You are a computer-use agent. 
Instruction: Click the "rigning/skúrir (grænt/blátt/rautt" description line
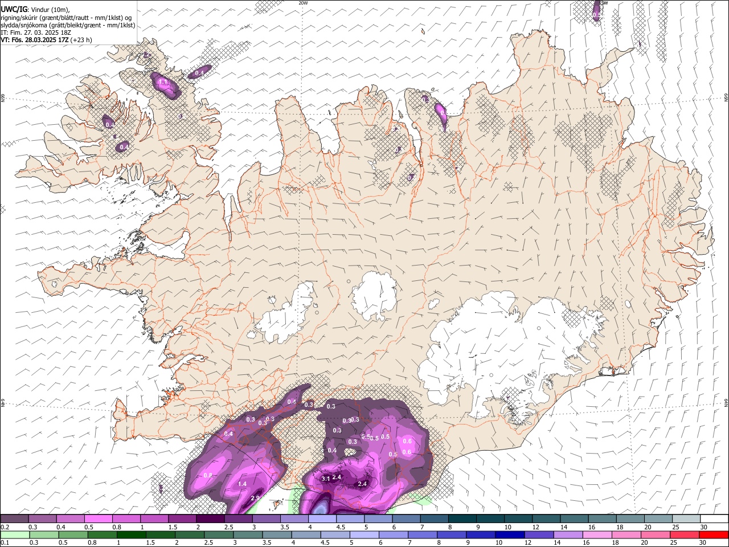[66, 17]
